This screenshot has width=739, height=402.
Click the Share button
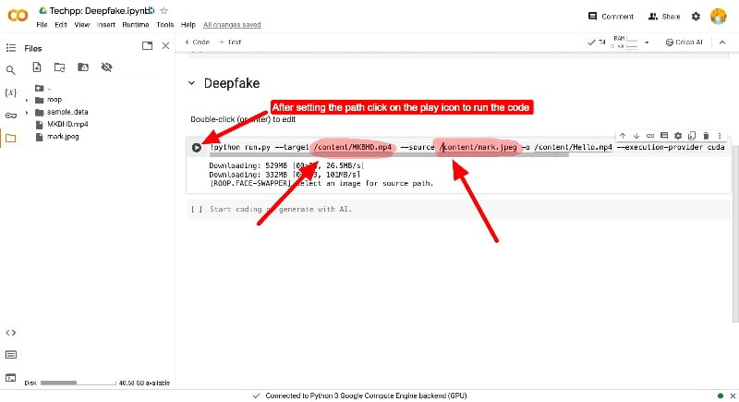664,17
